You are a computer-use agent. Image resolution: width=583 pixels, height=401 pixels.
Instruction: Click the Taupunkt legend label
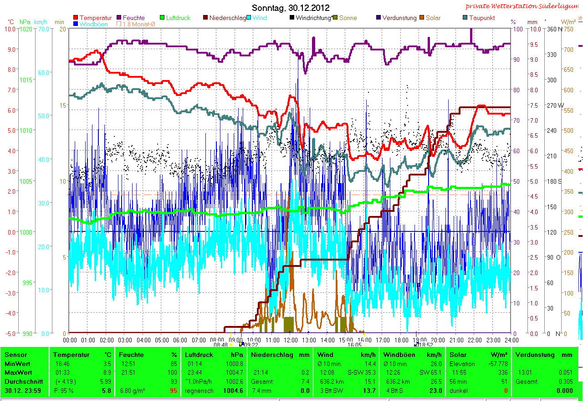click(482, 18)
